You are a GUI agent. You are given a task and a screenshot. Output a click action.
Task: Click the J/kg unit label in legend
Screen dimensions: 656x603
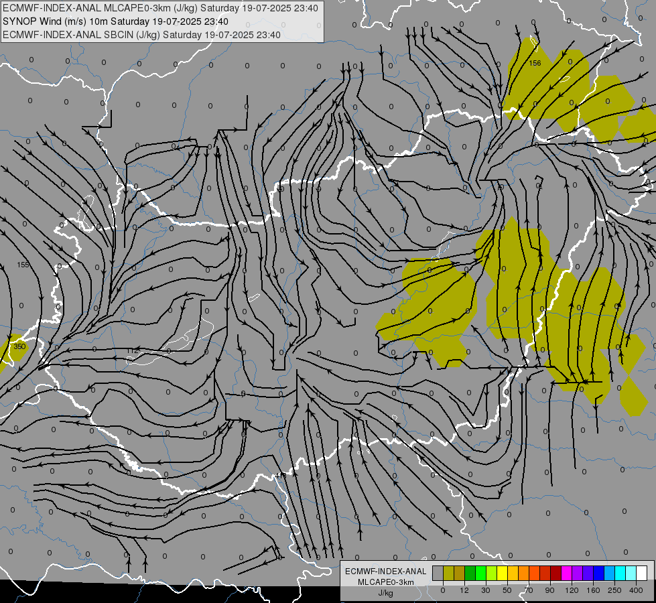386,593
